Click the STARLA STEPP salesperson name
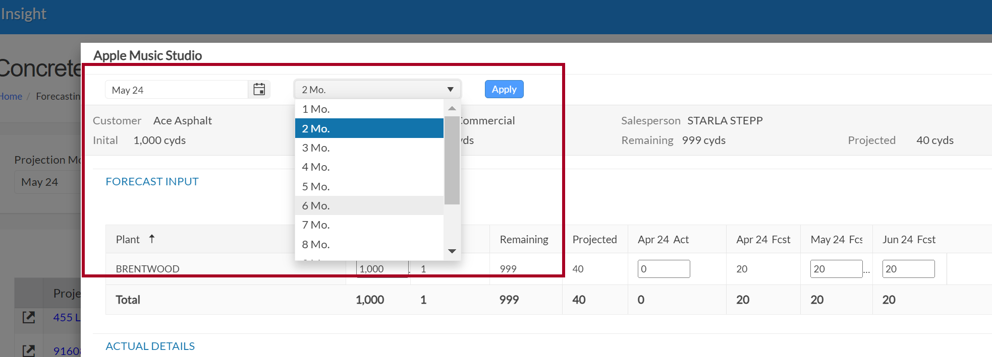Viewport: 992px width, 357px height. click(725, 120)
